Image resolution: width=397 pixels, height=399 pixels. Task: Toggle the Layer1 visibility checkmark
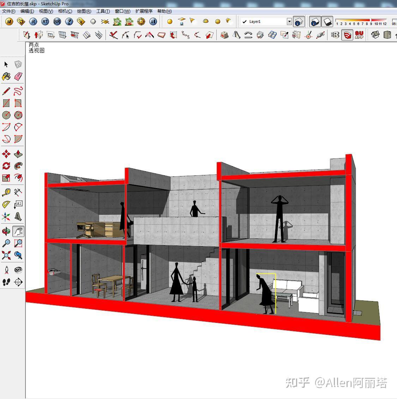(245, 21)
